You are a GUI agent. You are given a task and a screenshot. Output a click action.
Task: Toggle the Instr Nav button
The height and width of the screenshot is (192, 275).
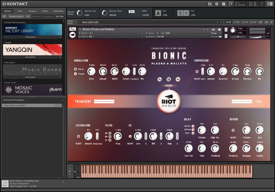click(60, 16)
